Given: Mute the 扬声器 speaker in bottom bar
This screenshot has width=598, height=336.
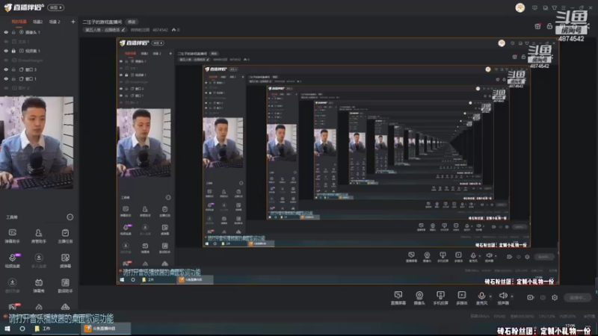Looking at the screenshot, I should (x=503, y=297).
